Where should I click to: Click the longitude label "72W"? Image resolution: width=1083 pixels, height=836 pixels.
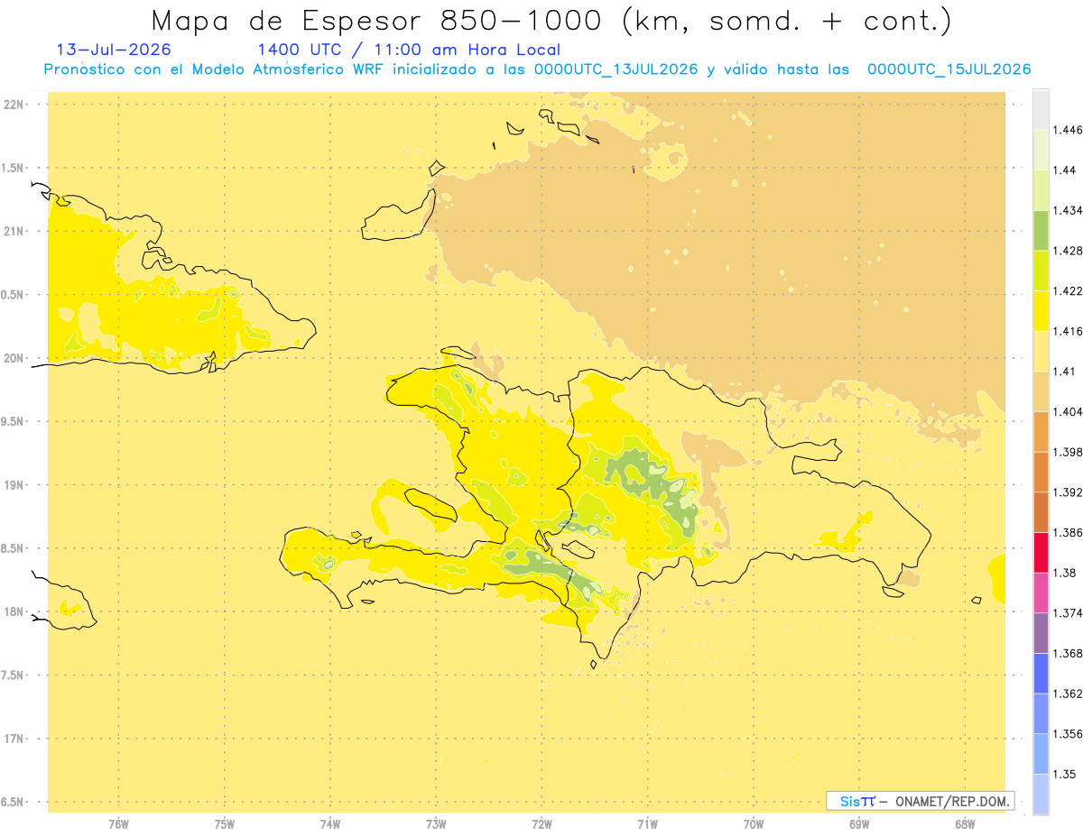coord(542,823)
